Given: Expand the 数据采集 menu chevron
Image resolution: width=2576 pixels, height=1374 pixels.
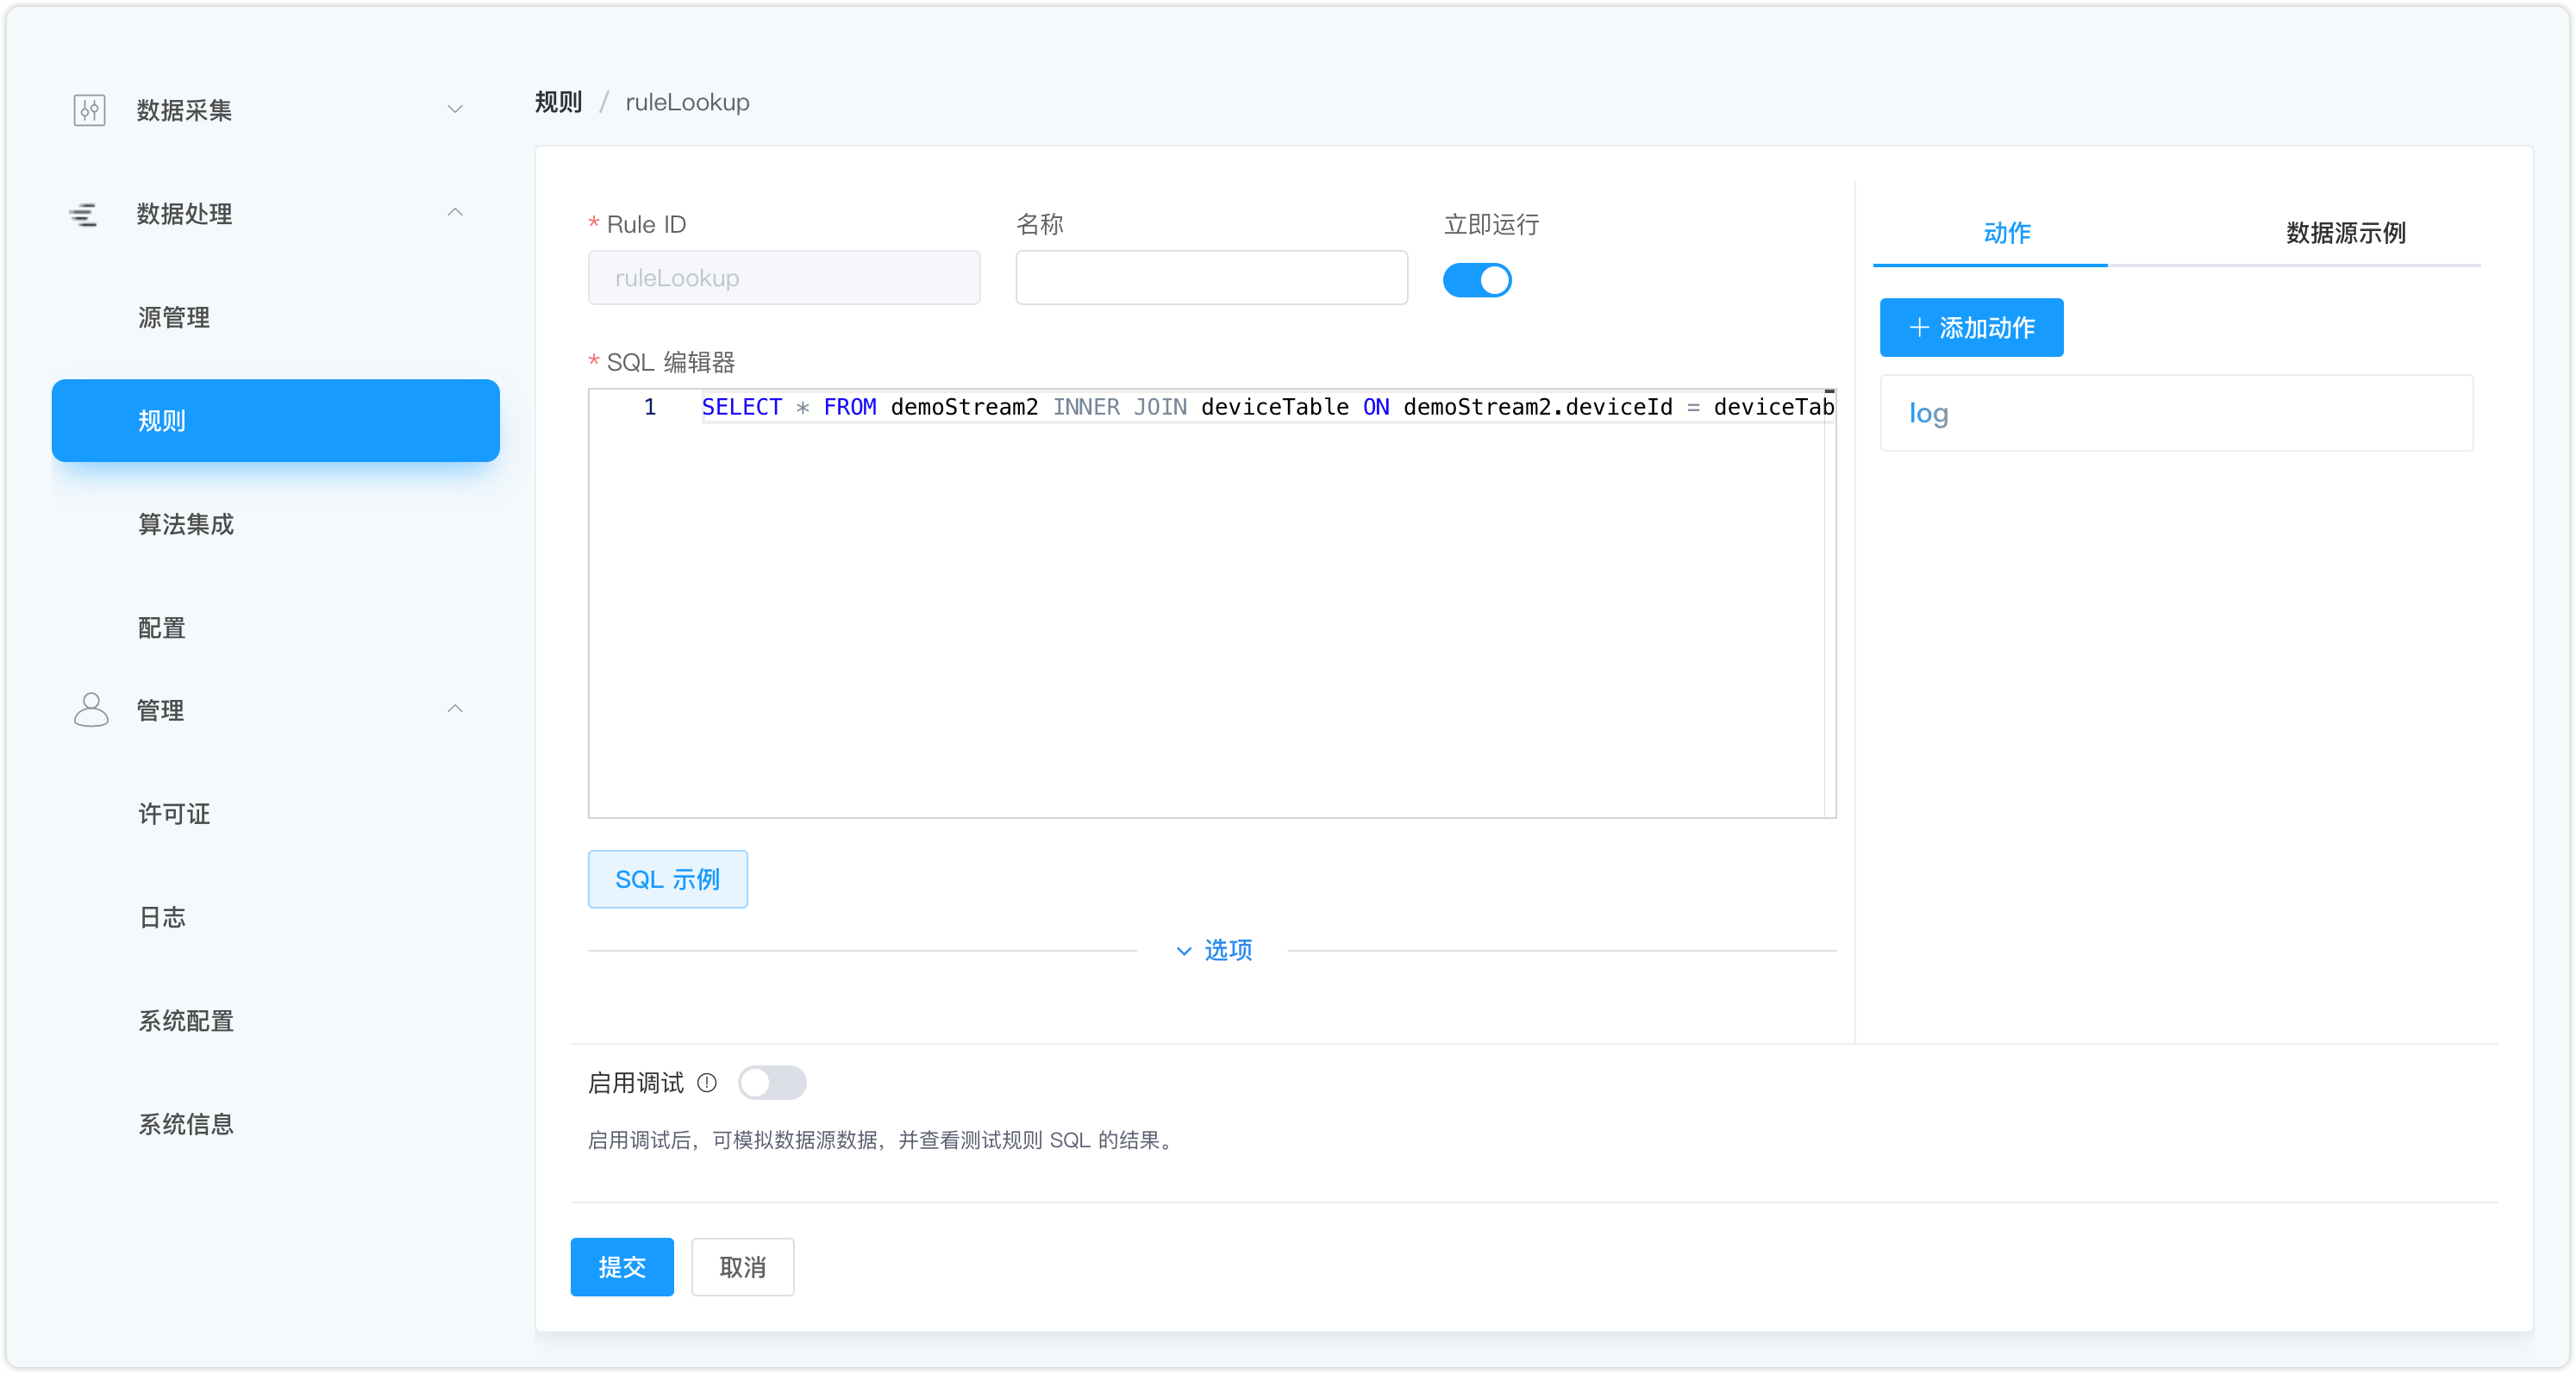Looking at the screenshot, I should pyautogui.click(x=455, y=109).
